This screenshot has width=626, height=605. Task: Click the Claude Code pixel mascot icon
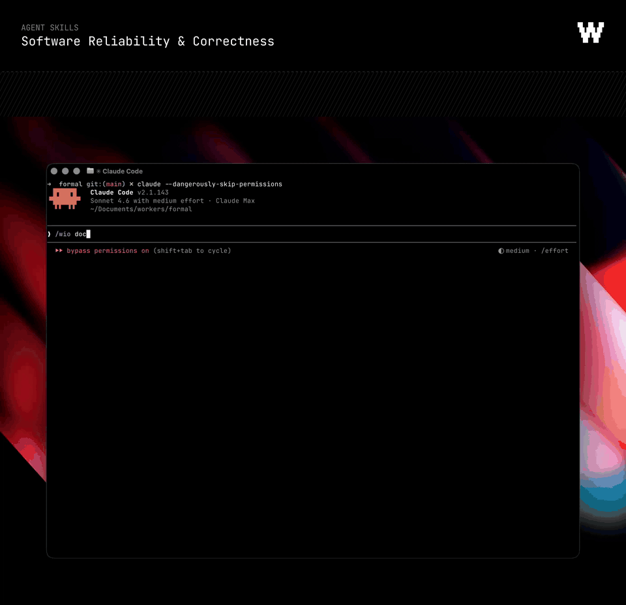coord(65,199)
